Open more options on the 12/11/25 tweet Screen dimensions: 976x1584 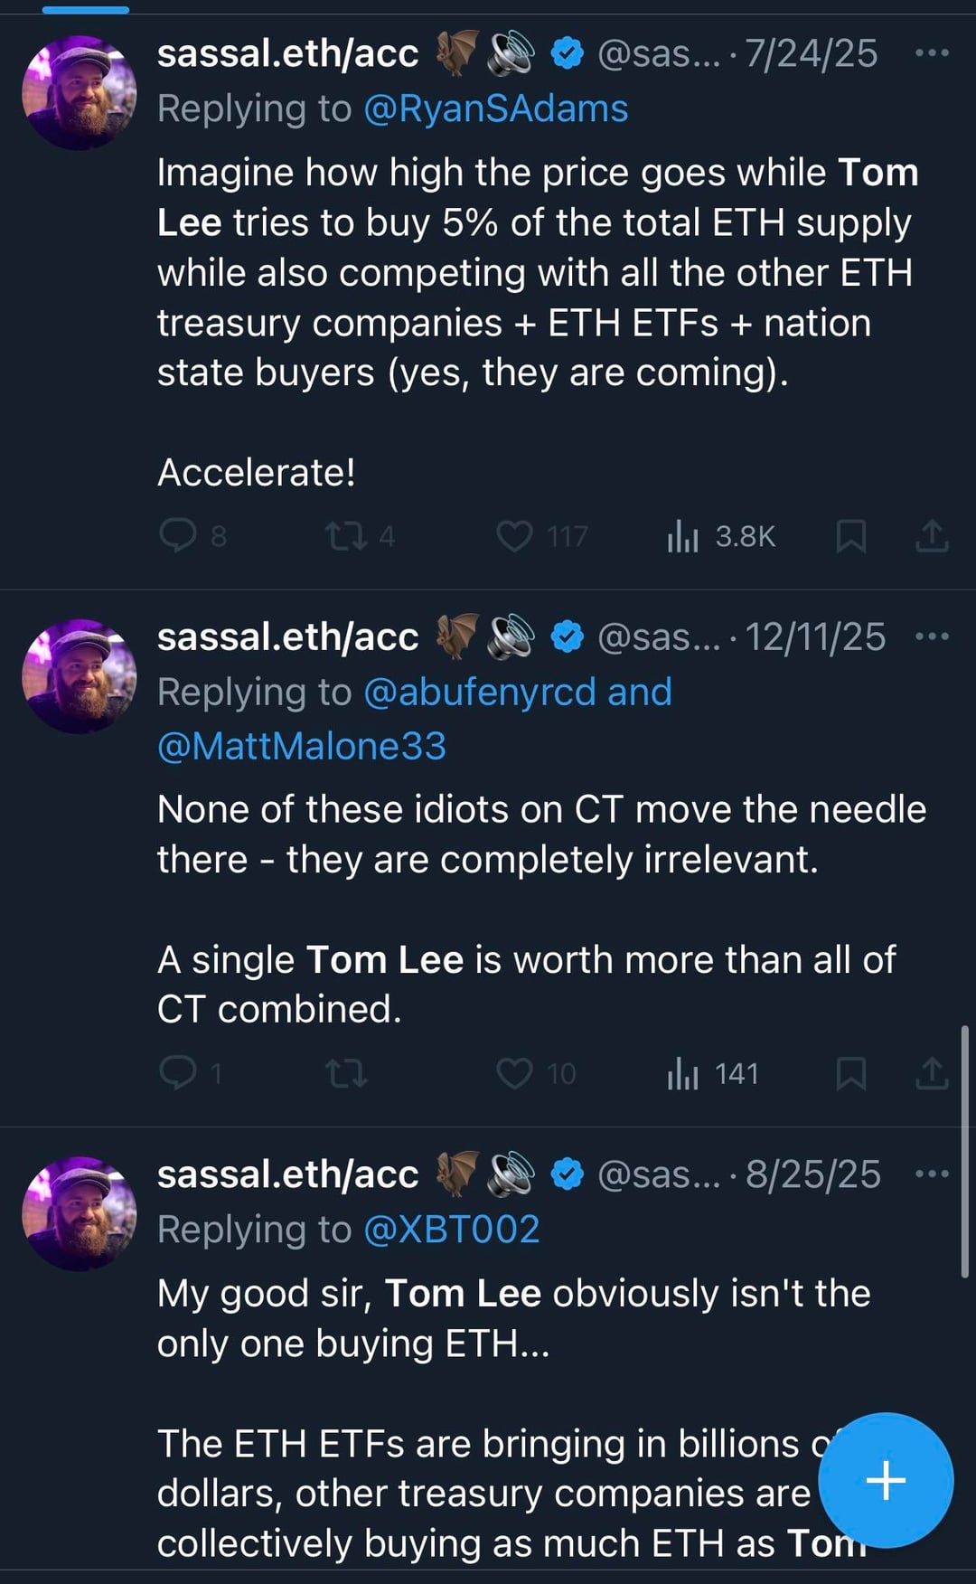point(932,636)
